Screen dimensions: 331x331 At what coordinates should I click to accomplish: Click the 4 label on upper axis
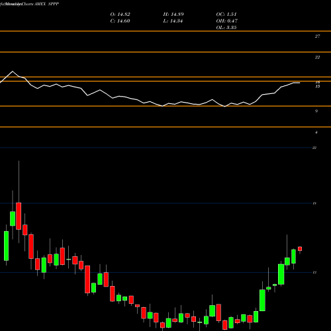click(316, 132)
